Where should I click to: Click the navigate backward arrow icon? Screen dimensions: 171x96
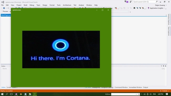point(4,8)
